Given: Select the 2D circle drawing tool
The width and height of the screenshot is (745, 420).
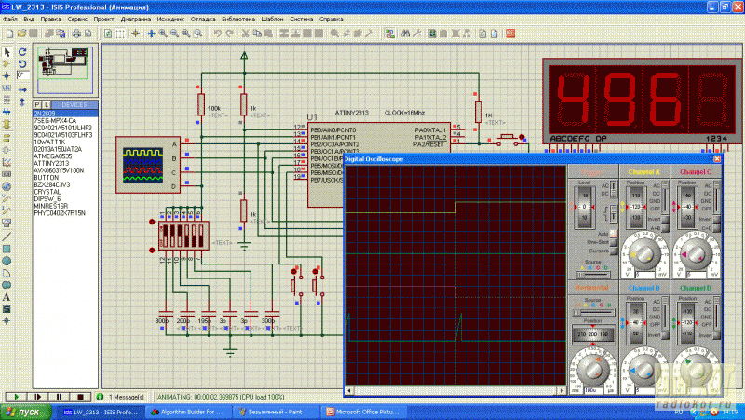Looking at the screenshot, I should click(7, 261).
